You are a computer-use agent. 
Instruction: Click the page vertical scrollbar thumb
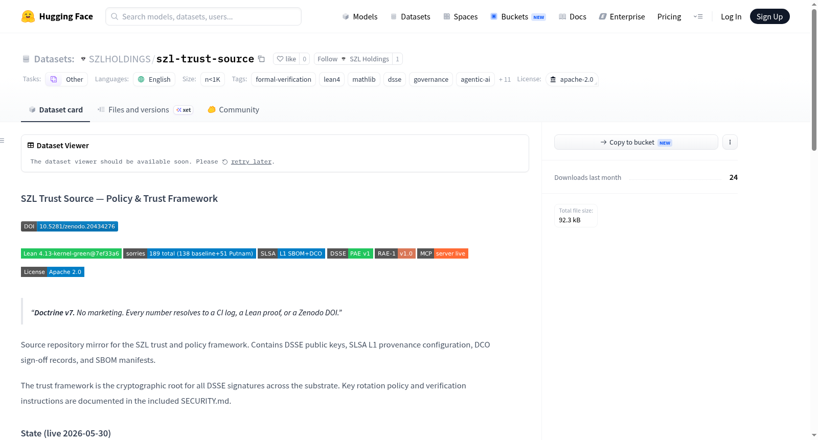click(814, 79)
